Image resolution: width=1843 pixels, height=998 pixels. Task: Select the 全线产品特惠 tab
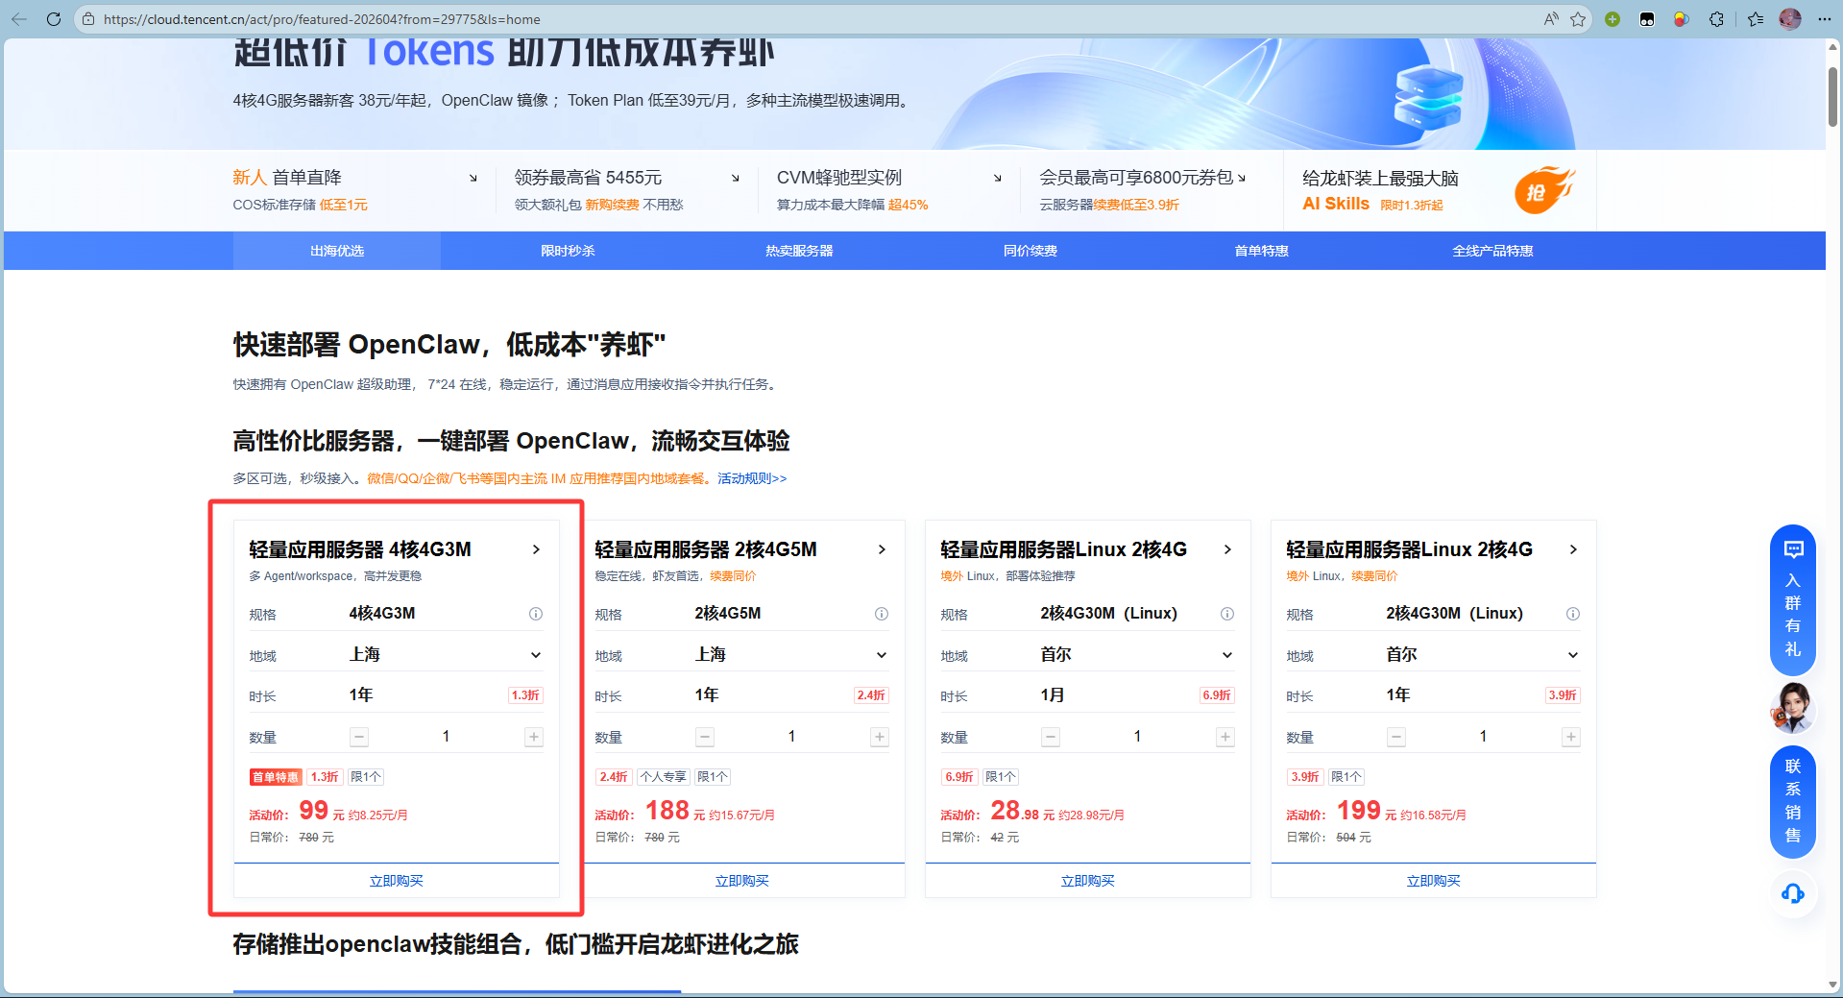click(1492, 251)
